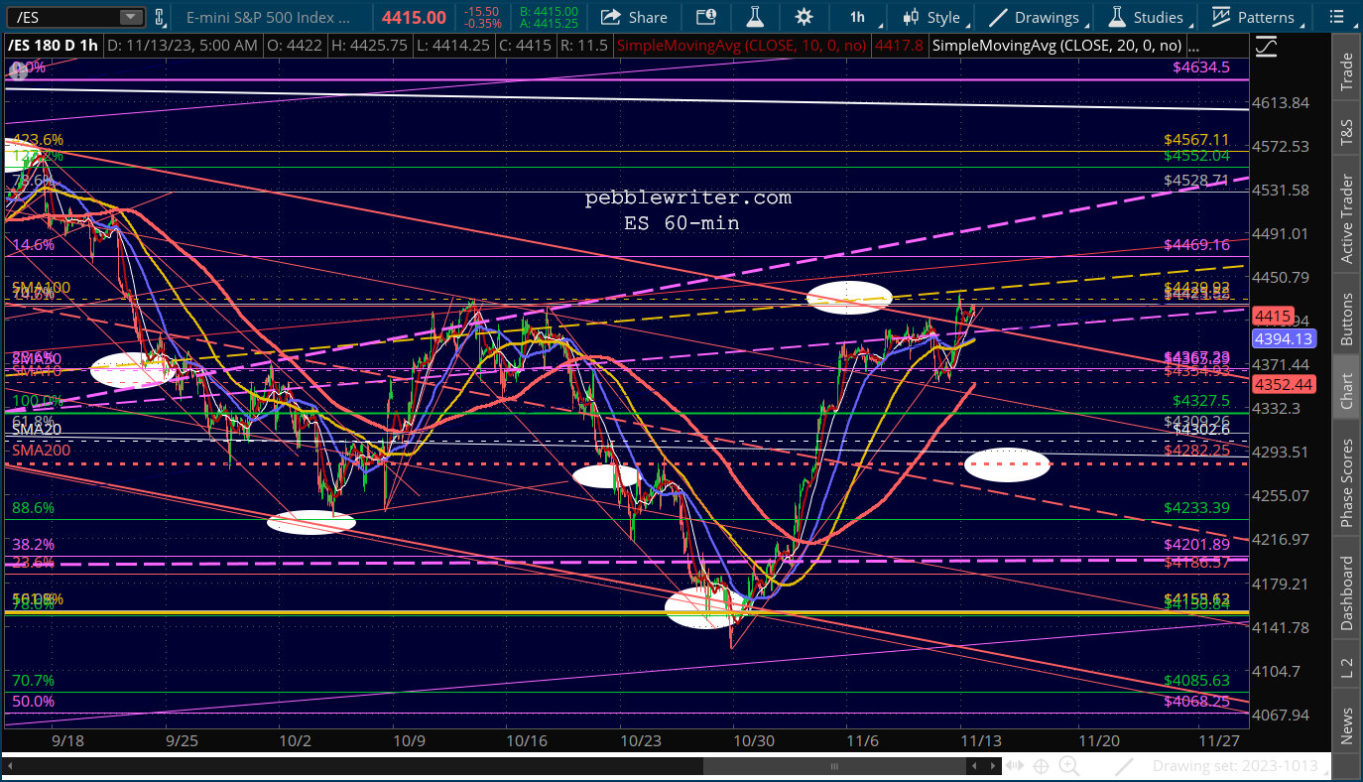Click the crosshair pan icon

tap(1042, 766)
